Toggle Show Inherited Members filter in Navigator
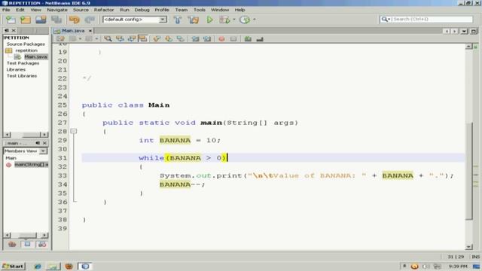This screenshot has height=271, width=482. click(12, 244)
